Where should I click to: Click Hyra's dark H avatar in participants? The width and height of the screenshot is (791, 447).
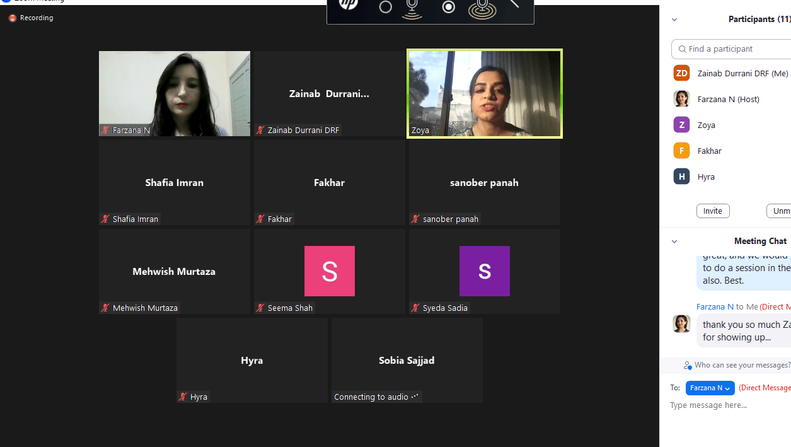click(x=681, y=177)
